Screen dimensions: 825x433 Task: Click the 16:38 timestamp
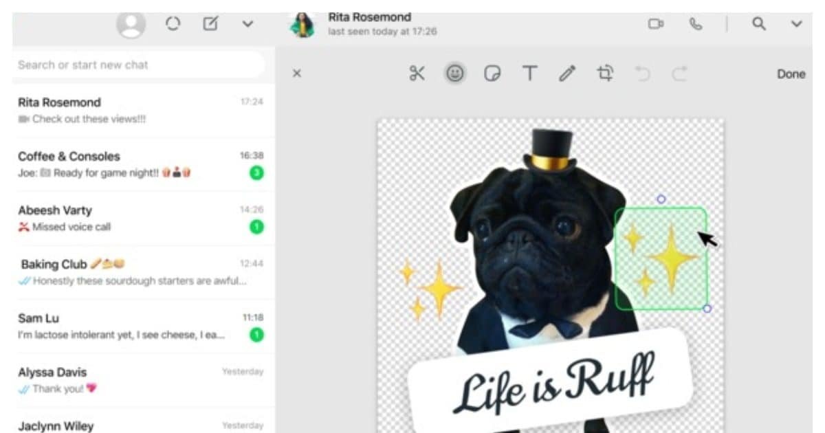(252, 156)
